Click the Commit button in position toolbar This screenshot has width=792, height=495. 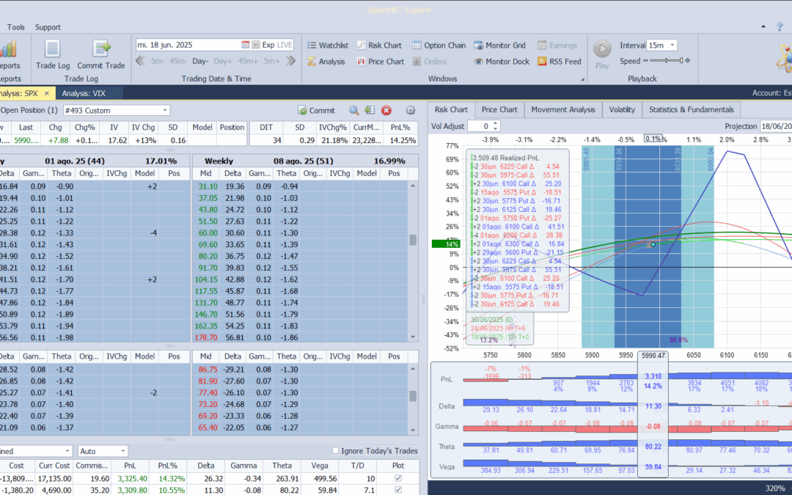pyautogui.click(x=316, y=110)
